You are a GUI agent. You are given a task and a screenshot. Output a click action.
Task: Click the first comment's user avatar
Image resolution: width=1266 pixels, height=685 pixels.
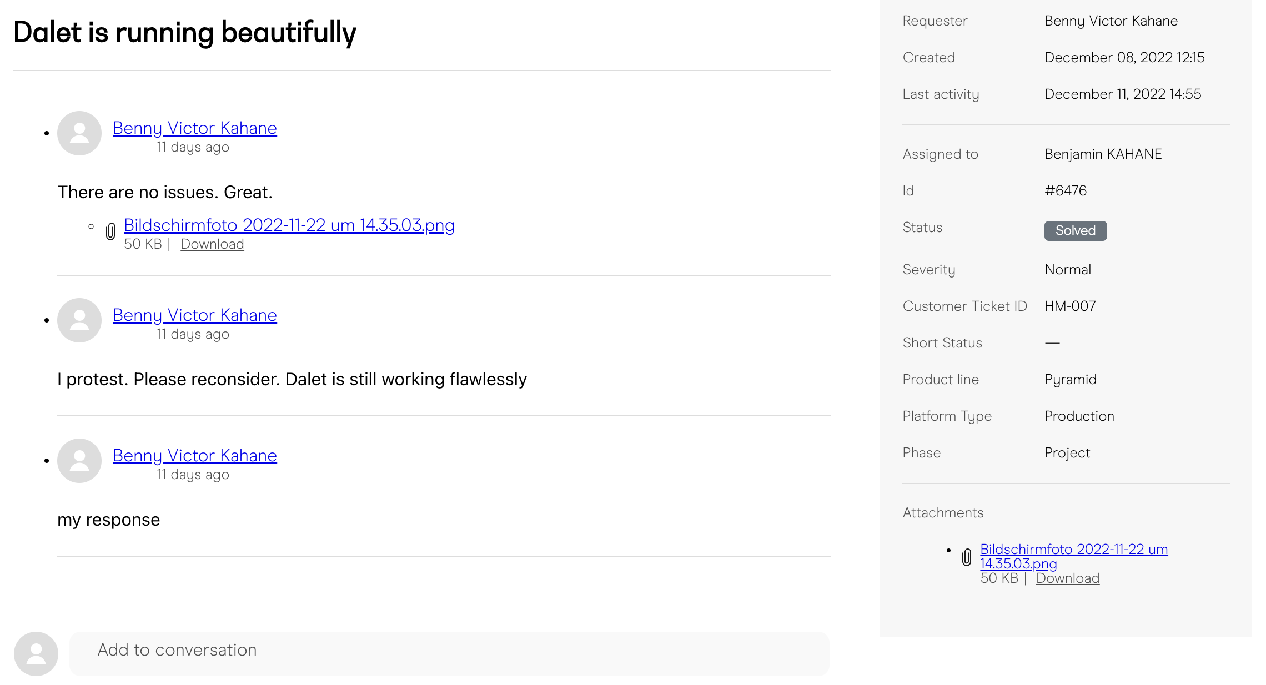tap(79, 133)
